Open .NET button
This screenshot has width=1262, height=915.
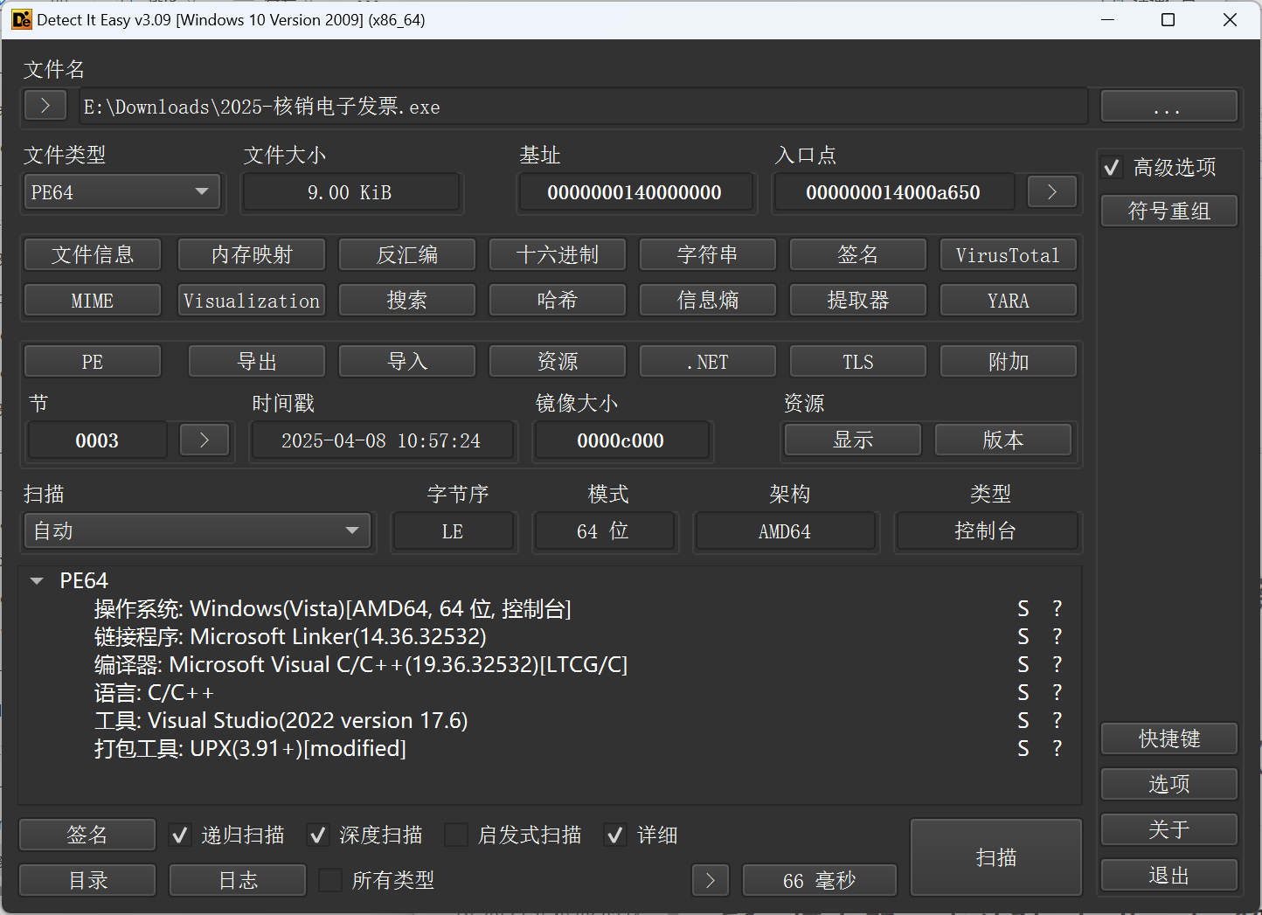(x=708, y=361)
